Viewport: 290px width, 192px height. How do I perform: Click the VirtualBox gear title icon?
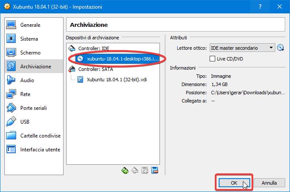pos(7,6)
